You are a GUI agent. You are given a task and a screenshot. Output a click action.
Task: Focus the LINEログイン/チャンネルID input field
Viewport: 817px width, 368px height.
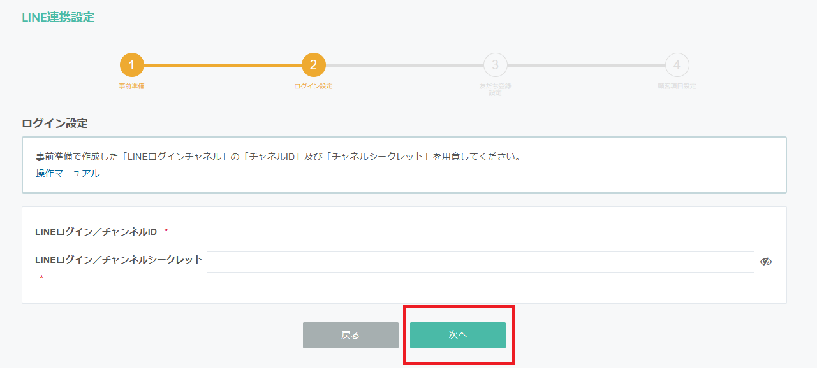pyautogui.click(x=480, y=234)
